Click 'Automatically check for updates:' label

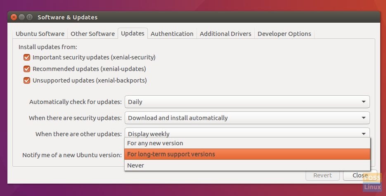75,102
